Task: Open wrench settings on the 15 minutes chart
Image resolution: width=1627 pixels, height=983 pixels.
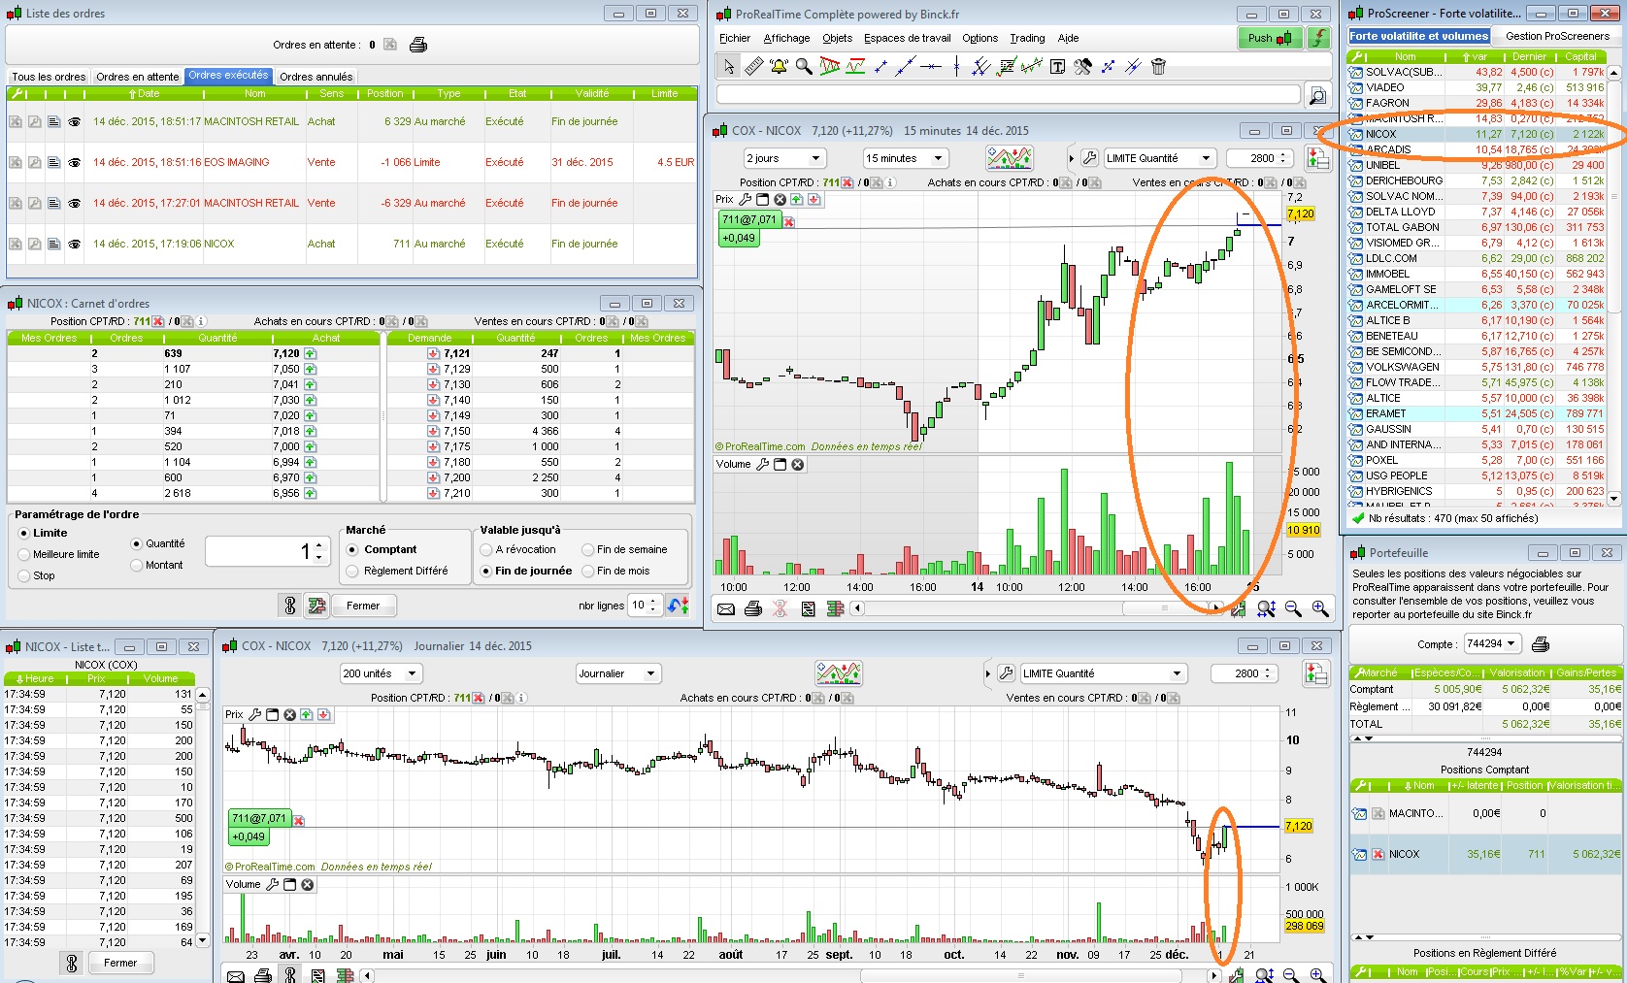Action: point(1089,158)
